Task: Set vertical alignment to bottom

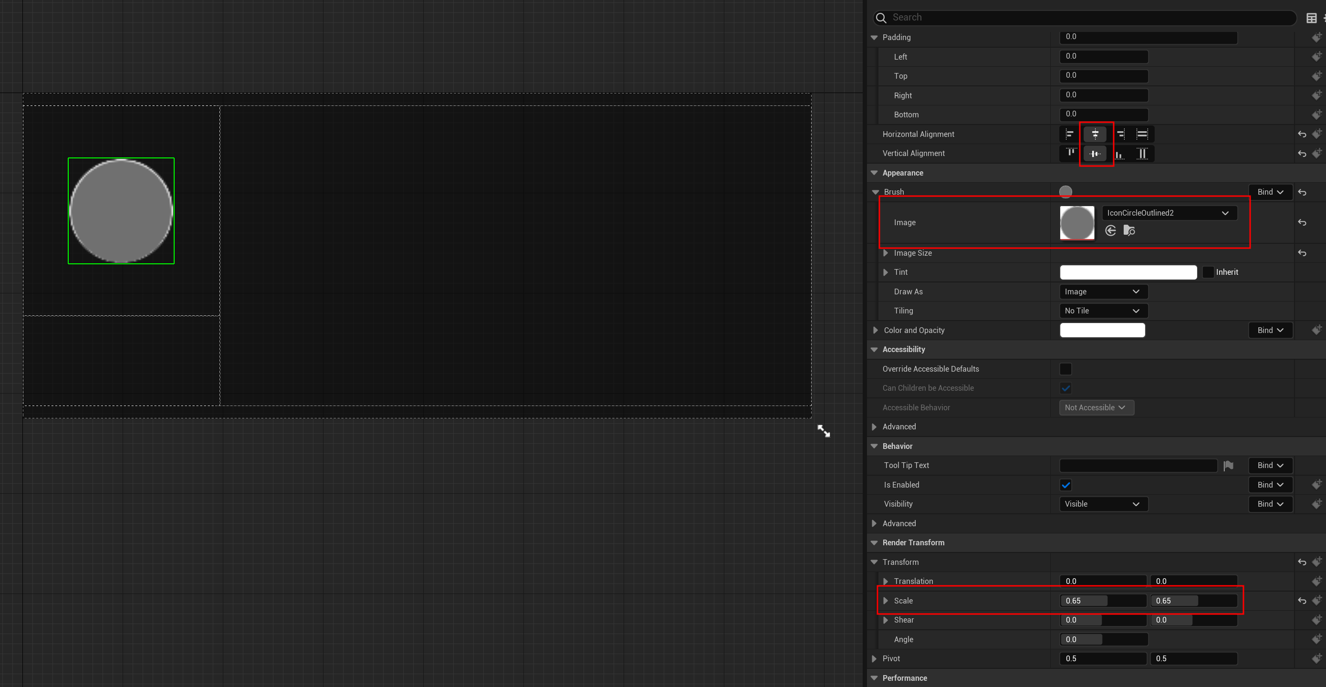Action: [x=1119, y=153]
